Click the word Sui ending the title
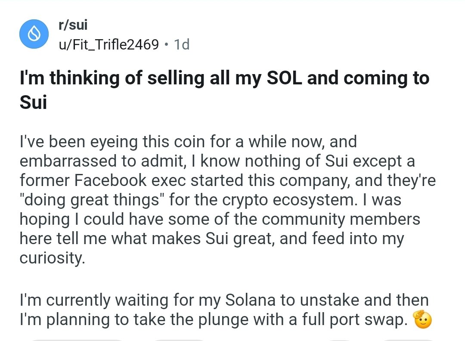The height and width of the screenshot is (341, 465). click(x=33, y=102)
